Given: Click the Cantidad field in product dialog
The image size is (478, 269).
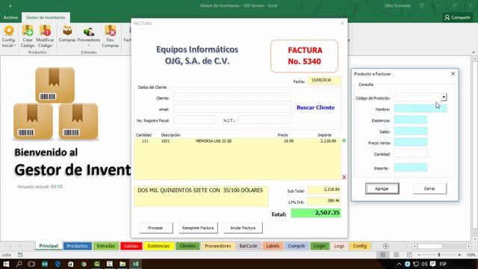Looking at the screenshot, I should [x=410, y=153].
